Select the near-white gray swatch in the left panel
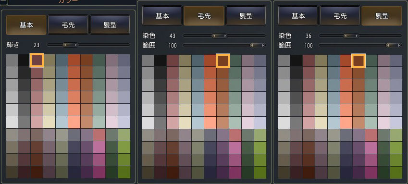The height and width of the screenshot is (184, 408). pyautogui.click(x=12, y=123)
